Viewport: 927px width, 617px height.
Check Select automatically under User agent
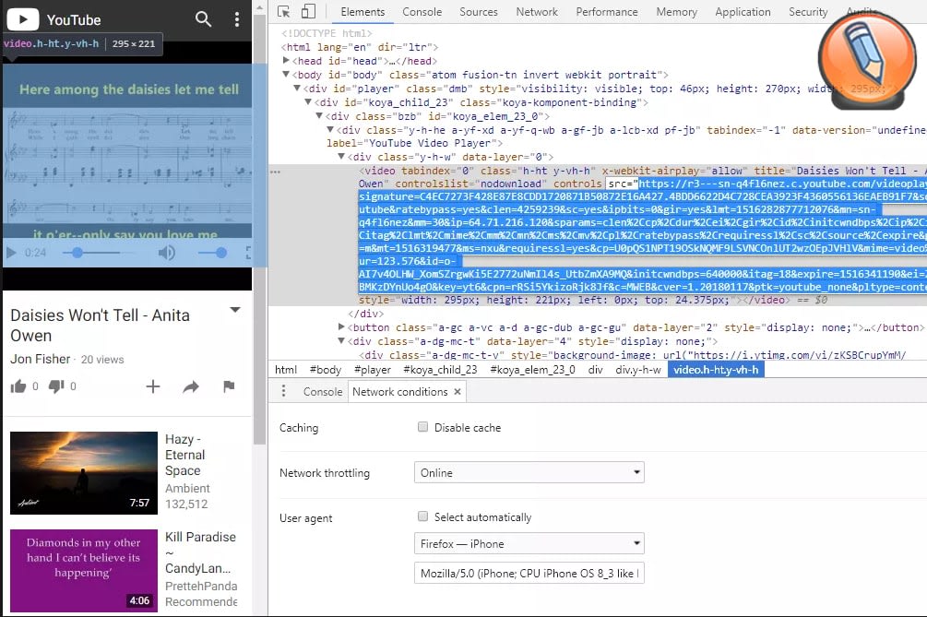pos(422,516)
